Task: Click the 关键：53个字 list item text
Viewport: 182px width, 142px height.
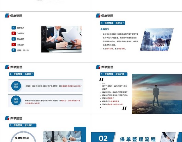Action: pyautogui.click(x=23, y=50)
